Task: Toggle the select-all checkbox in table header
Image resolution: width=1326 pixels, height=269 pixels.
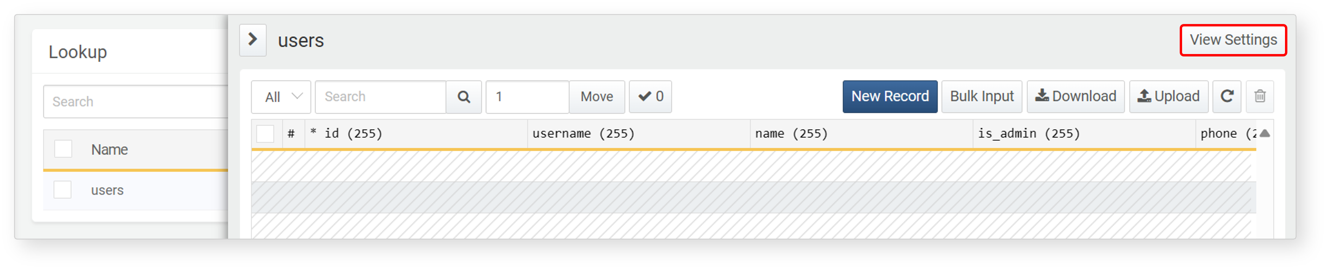Action: 265,133
